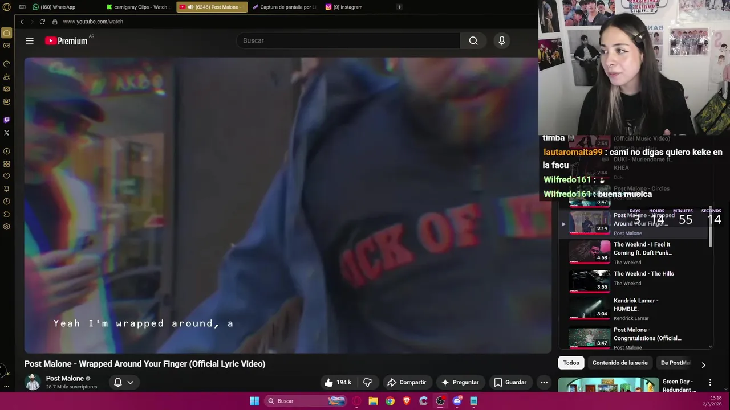Open the Post Malone channel name link
730x410 pixels.
[65, 379]
